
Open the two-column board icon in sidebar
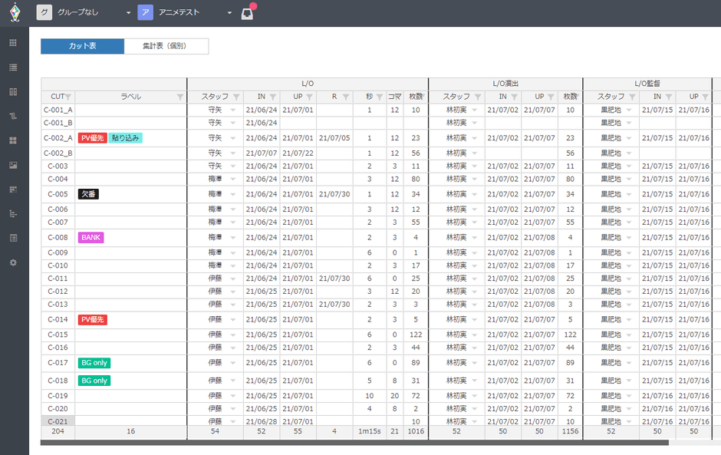[13, 92]
